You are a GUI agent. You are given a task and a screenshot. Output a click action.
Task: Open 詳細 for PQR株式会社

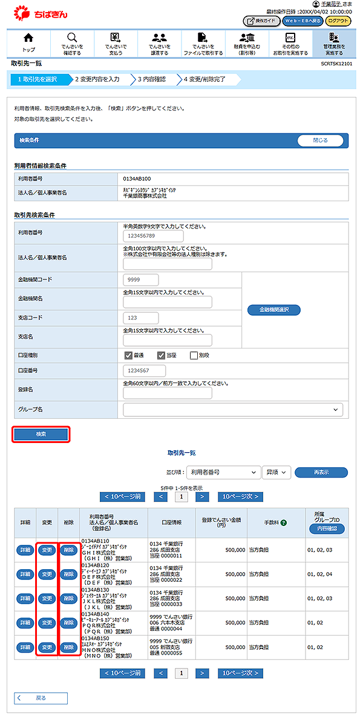[x=25, y=622]
